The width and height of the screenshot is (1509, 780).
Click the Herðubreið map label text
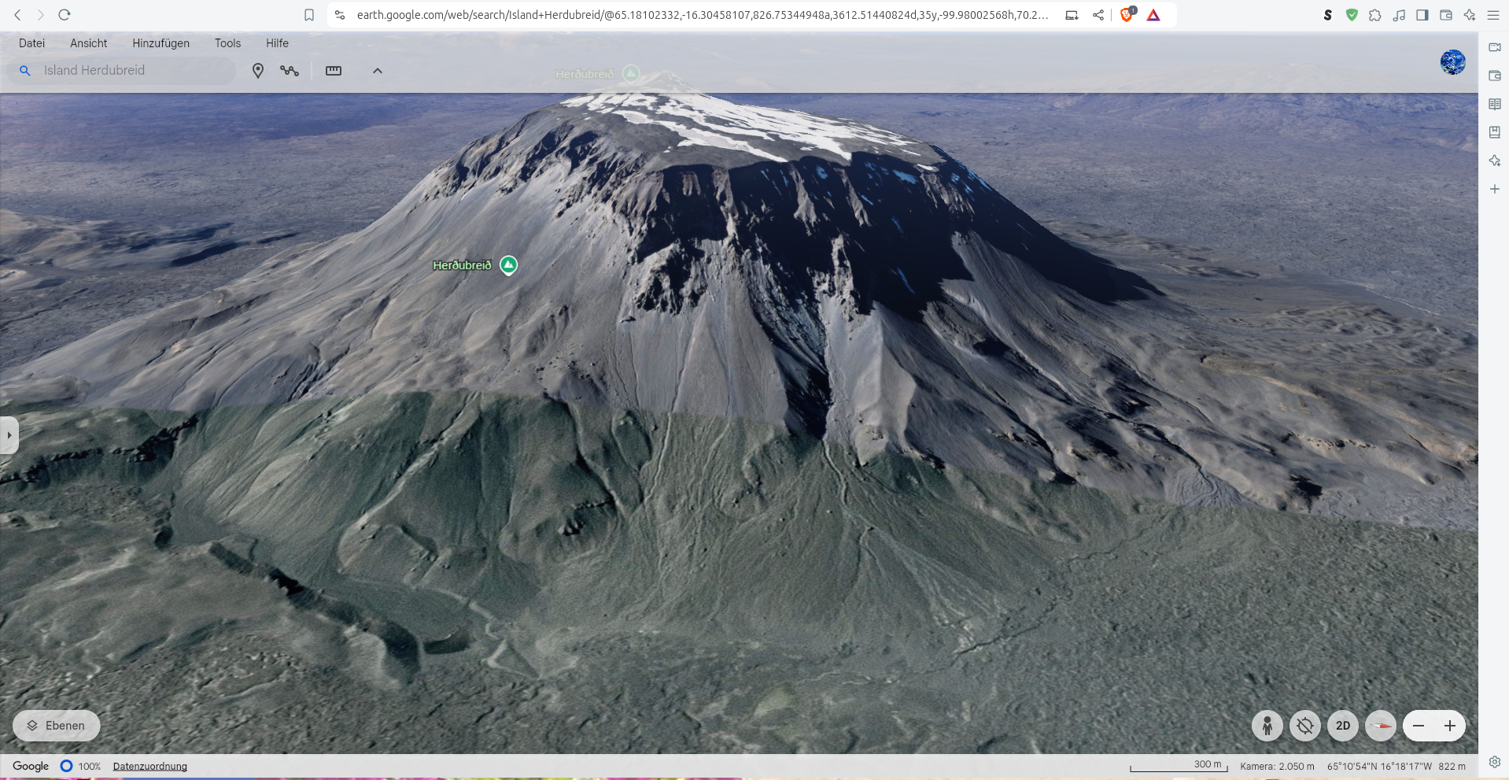pyautogui.click(x=462, y=265)
